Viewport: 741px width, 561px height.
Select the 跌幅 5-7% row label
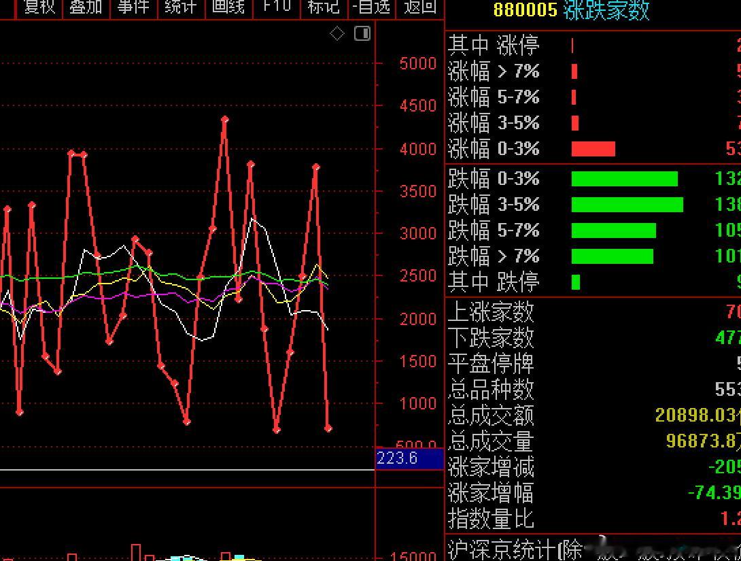coord(494,230)
